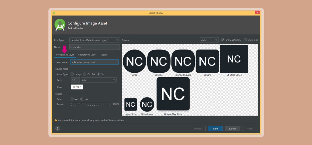The image size is (312, 145).
Task: Enable Show Grid checkbox
Action: [245, 40]
